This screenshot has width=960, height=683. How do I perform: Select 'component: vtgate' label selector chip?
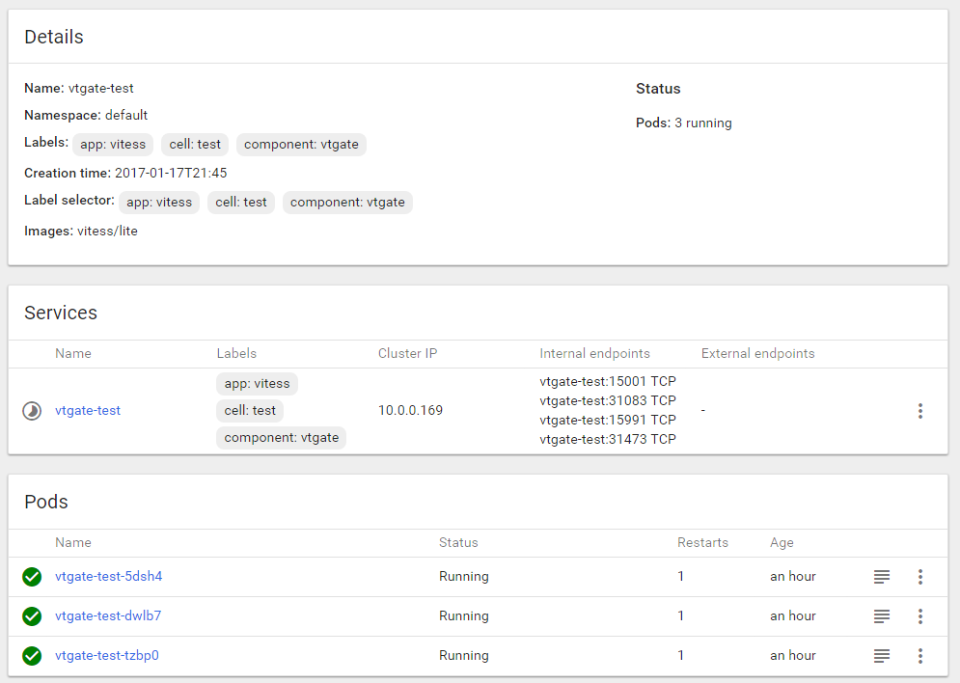(347, 203)
